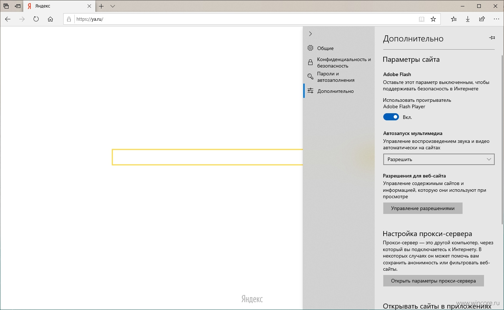Click Открыть параметры прокси-сервера button
The image size is (504, 310).
click(434, 281)
